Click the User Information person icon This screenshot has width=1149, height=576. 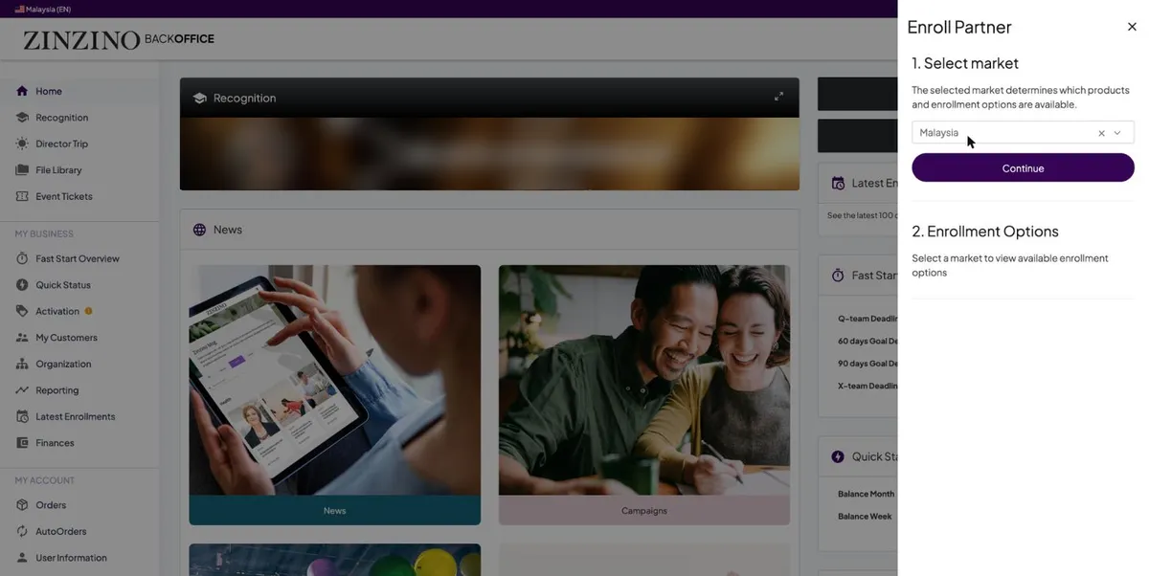click(x=22, y=558)
